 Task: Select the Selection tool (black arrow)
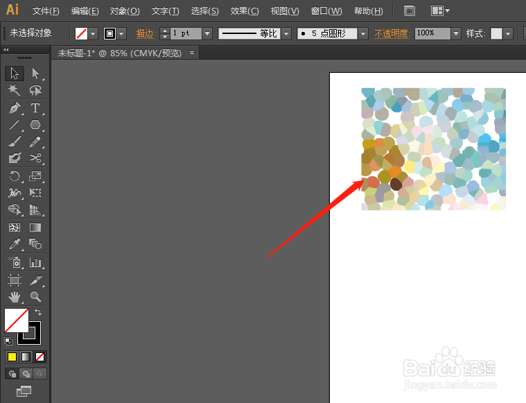[x=15, y=74]
